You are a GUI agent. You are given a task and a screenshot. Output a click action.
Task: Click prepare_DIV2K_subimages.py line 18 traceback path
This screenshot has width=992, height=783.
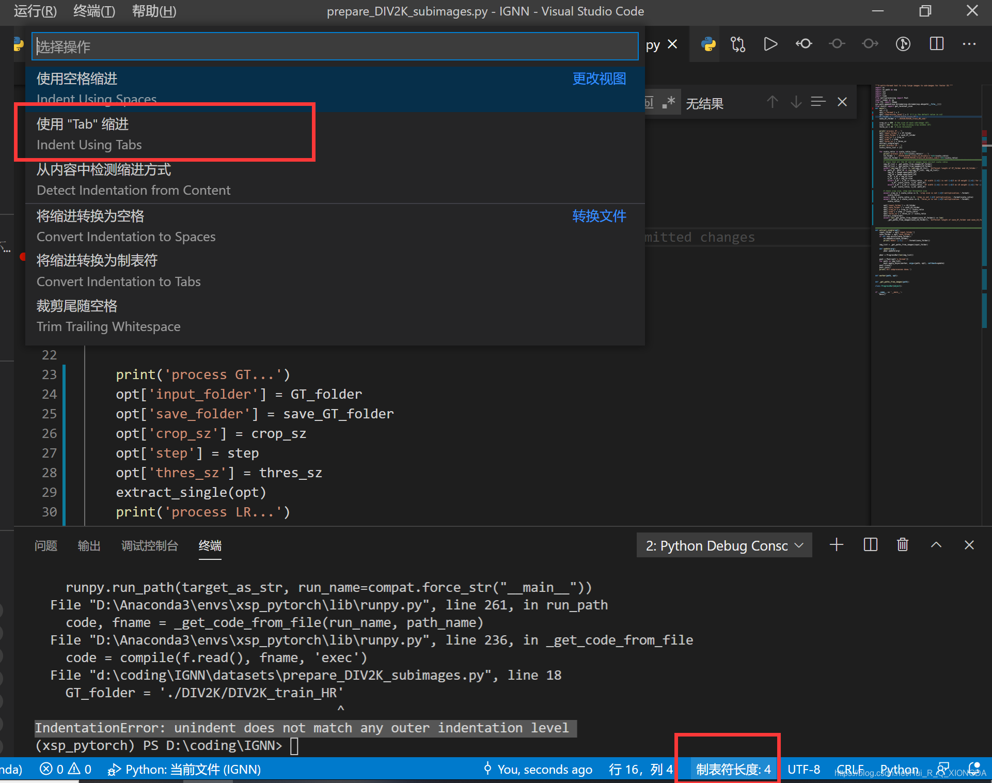[x=306, y=675]
